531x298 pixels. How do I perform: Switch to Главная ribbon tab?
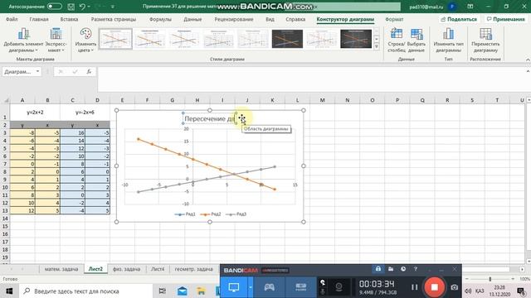(39, 19)
